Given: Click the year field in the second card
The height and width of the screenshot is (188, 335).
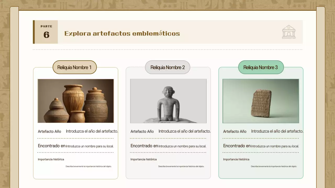Looking at the screenshot, I should [185, 131].
